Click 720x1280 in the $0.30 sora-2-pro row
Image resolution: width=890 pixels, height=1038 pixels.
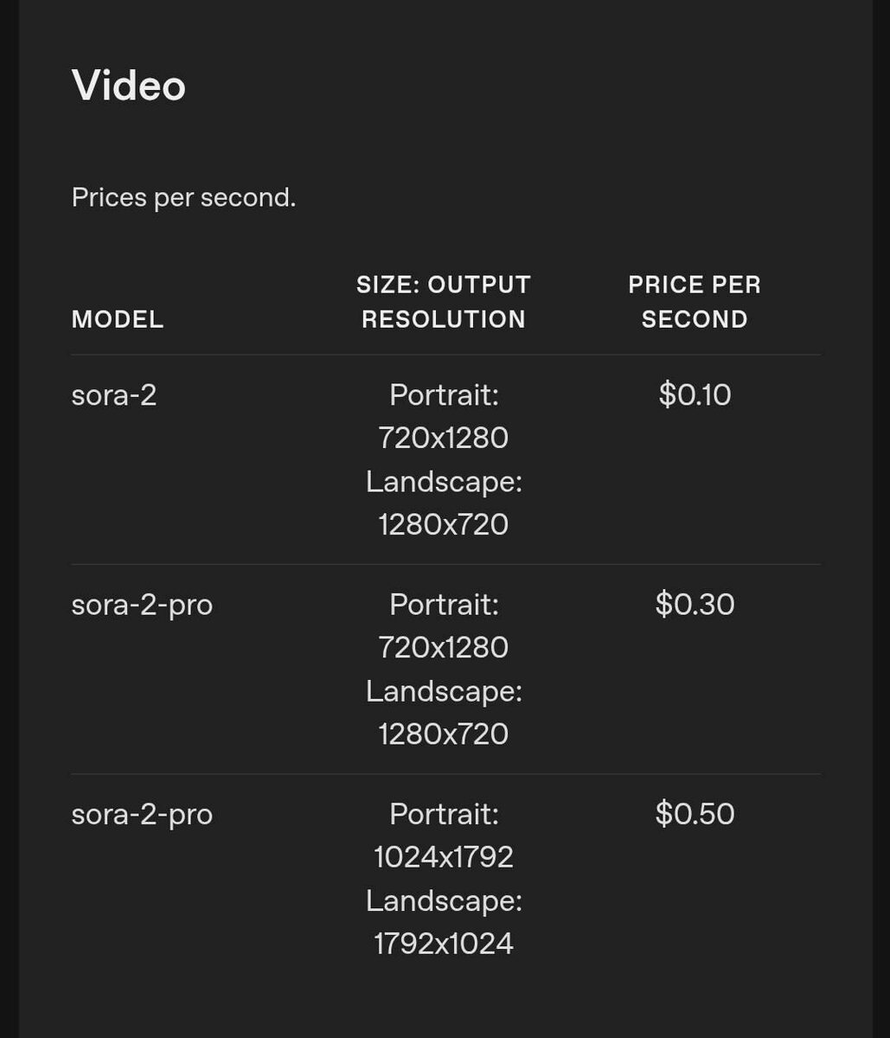(444, 647)
